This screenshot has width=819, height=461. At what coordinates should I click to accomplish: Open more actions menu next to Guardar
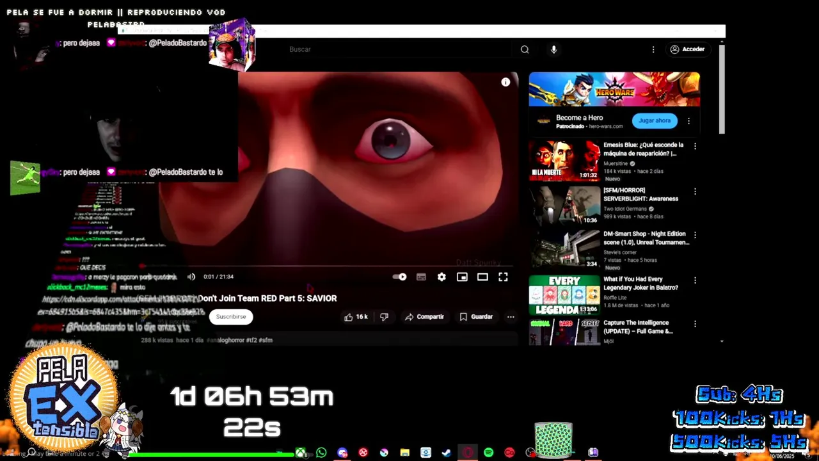(x=511, y=317)
